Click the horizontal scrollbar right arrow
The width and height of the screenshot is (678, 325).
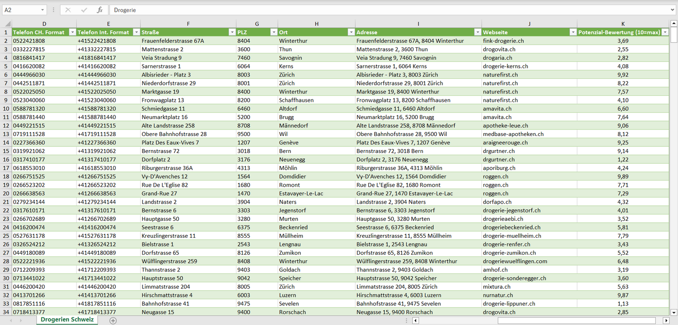click(666, 320)
